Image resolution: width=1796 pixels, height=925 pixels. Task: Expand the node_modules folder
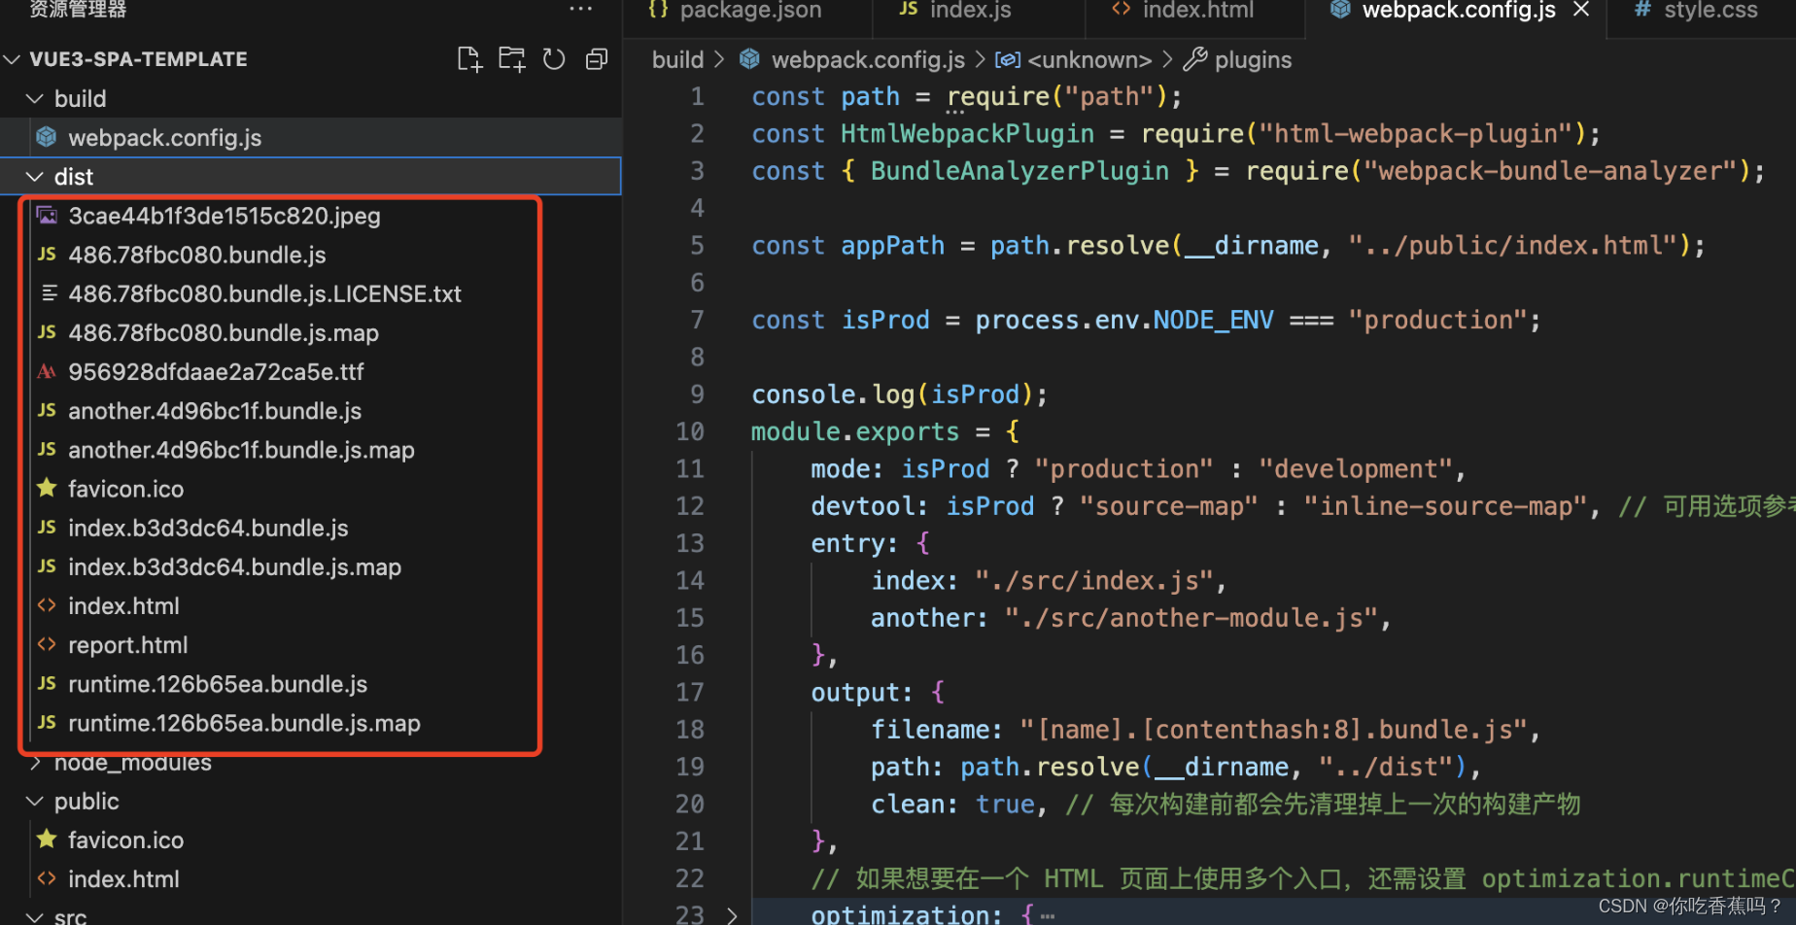coord(35,763)
